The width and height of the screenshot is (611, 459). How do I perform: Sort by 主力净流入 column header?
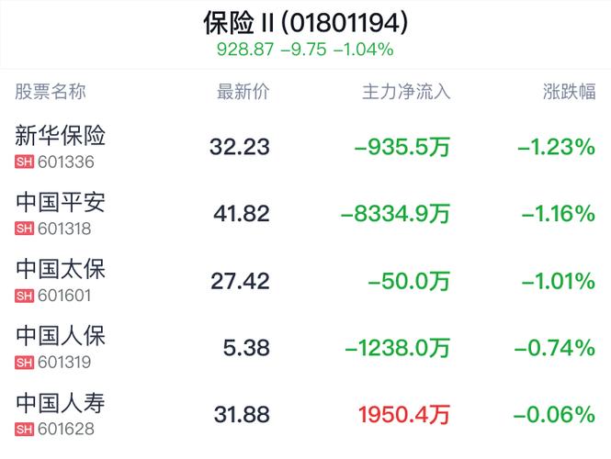click(x=406, y=92)
